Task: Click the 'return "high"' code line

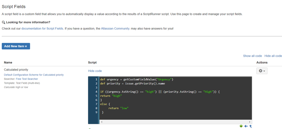Action: (111, 96)
